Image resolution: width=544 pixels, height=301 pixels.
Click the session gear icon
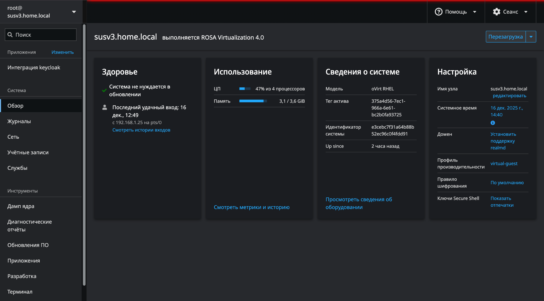(x=496, y=12)
